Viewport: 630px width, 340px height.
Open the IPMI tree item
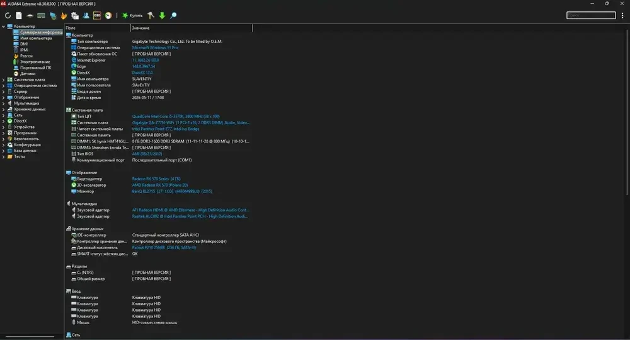pos(24,50)
